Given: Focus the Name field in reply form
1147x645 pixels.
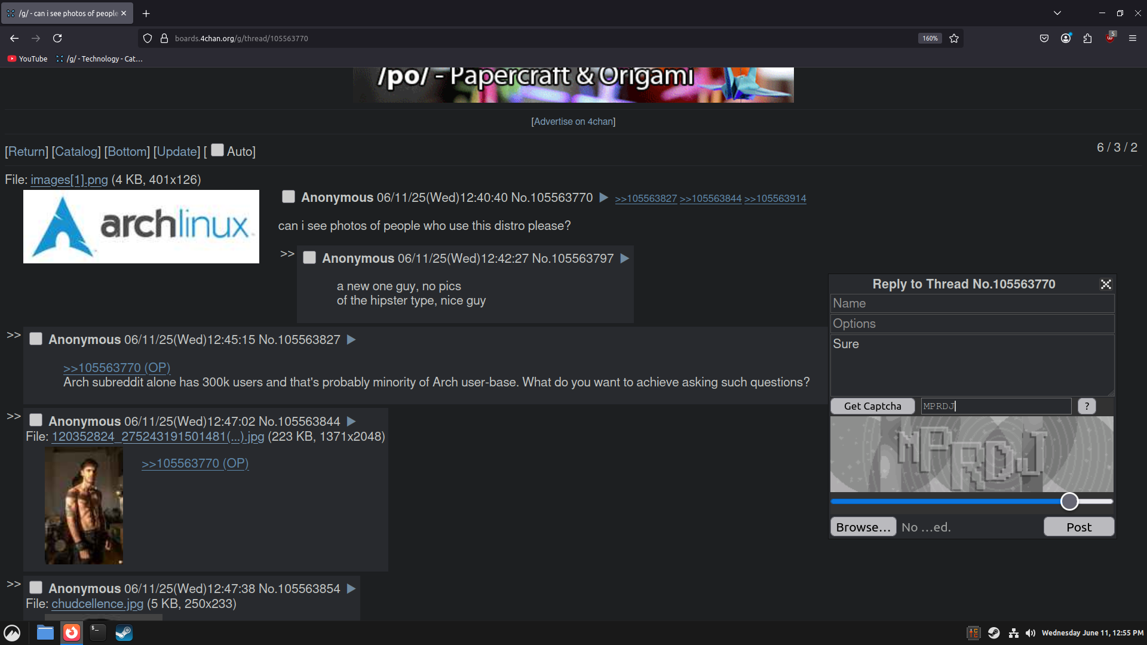Looking at the screenshot, I should [x=972, y=303].
